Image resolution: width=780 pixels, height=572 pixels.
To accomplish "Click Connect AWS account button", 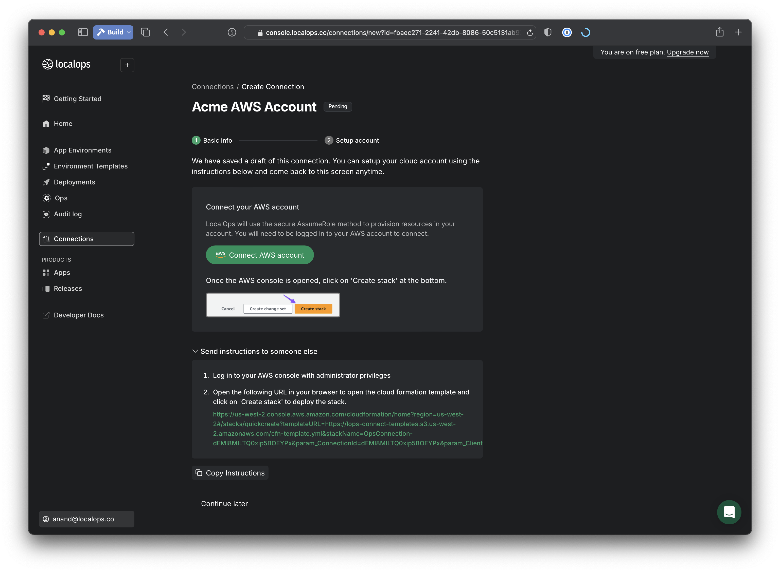I will coord(260,255).
